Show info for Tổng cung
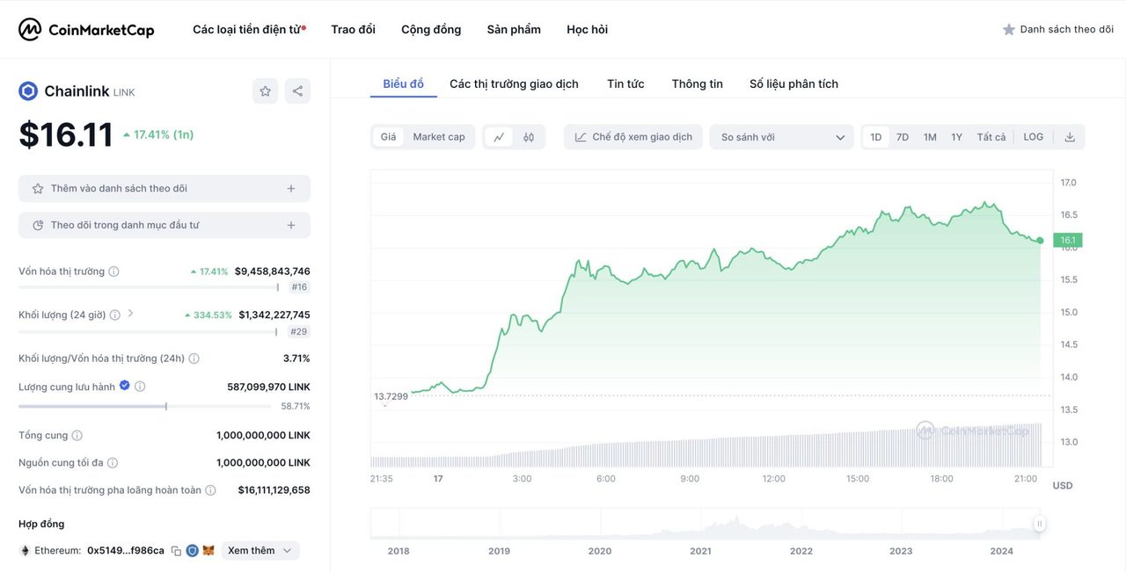The image size is (1126, 572). pos(77,436)
